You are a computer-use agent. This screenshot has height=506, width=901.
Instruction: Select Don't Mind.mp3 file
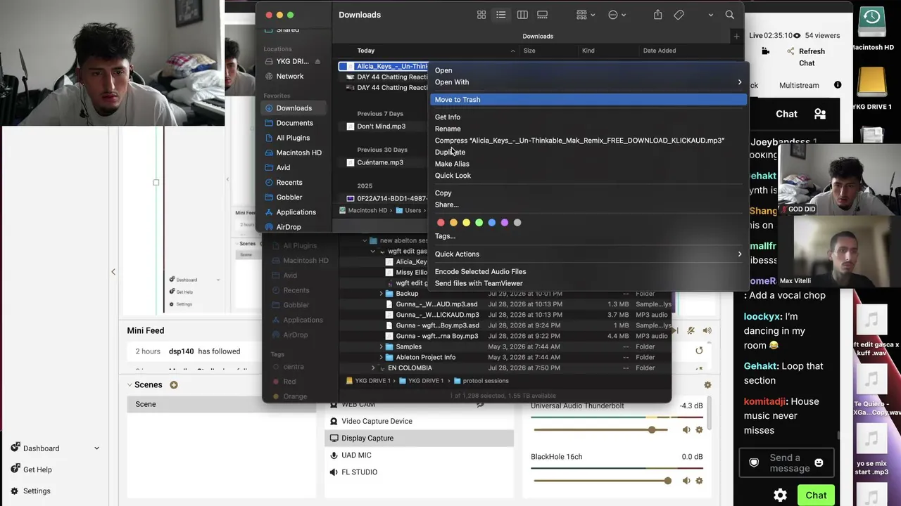pos(381,126)
